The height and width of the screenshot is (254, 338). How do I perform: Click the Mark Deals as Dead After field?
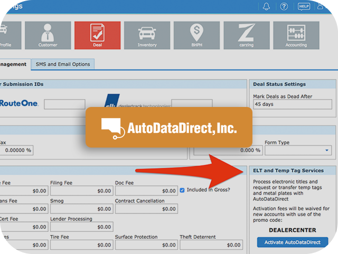pyautogui.click(x=293, y=104)
